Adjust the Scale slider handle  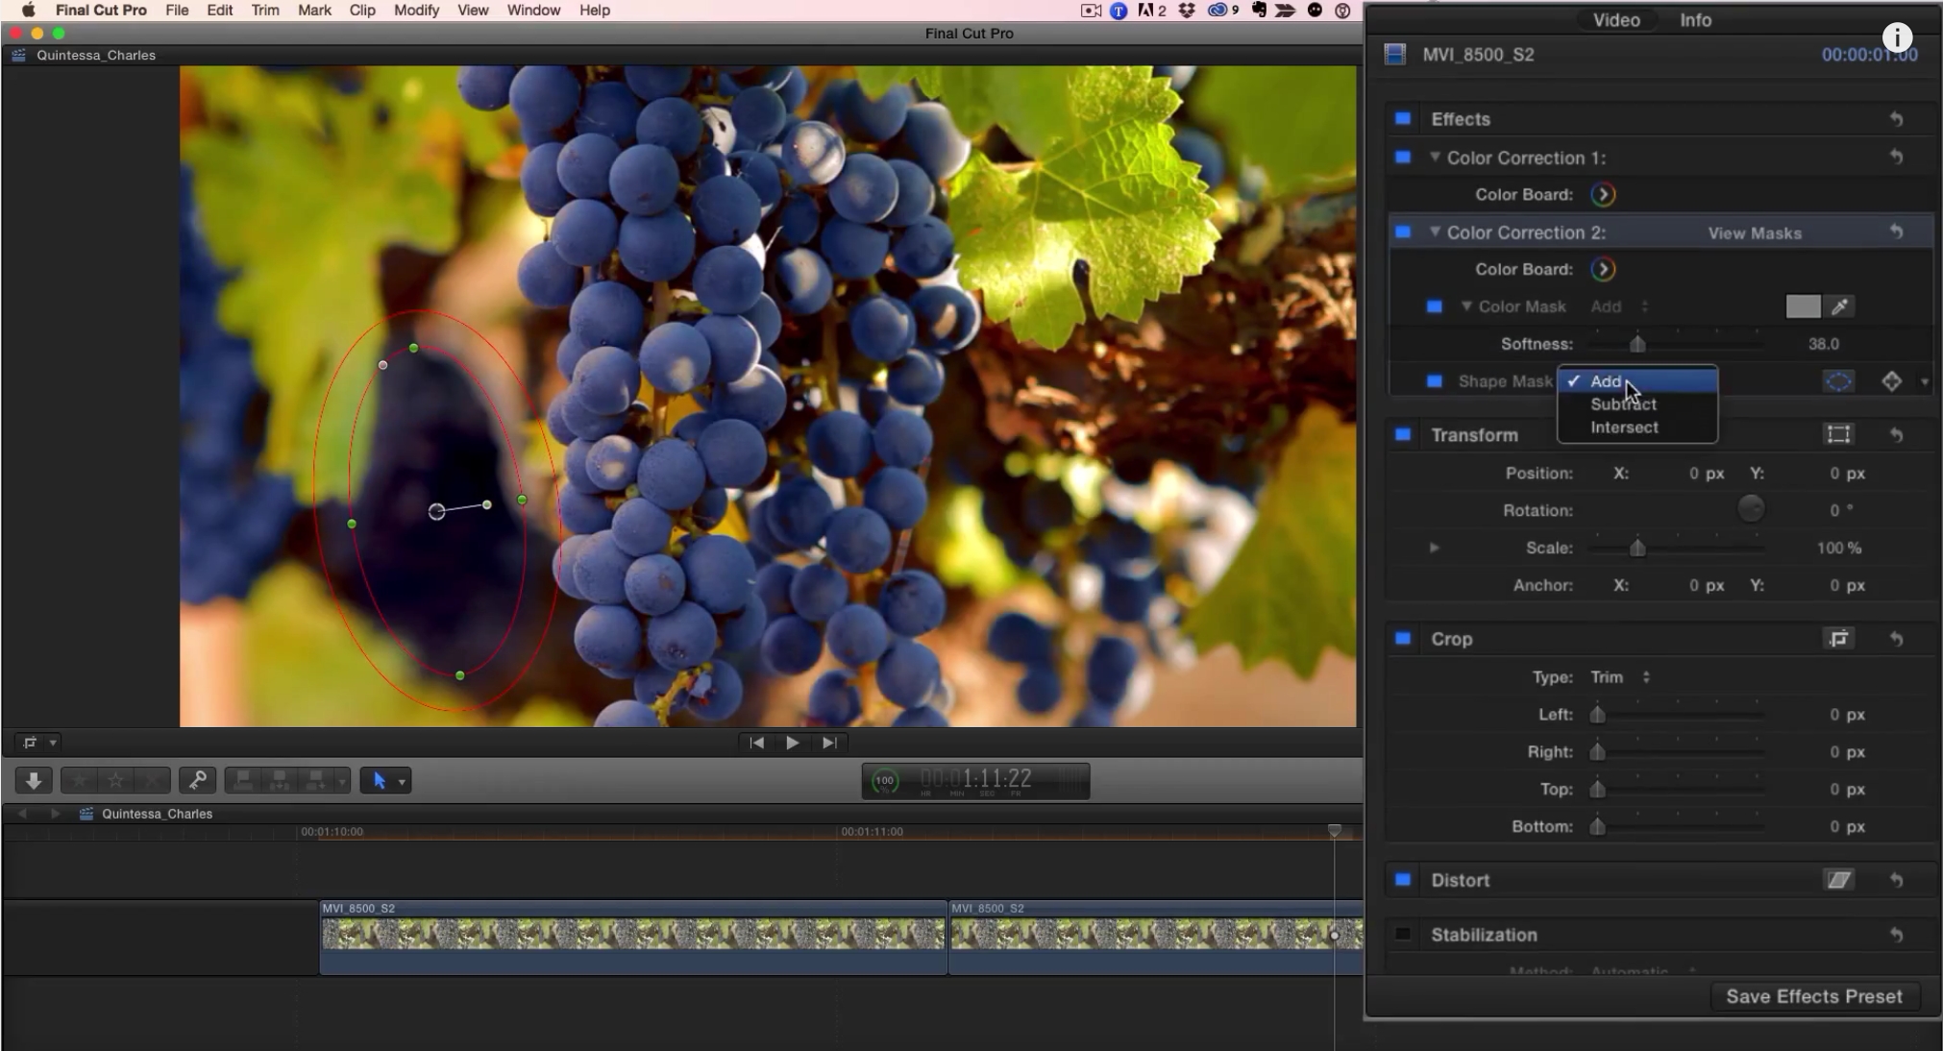[x=1637, y=548]
